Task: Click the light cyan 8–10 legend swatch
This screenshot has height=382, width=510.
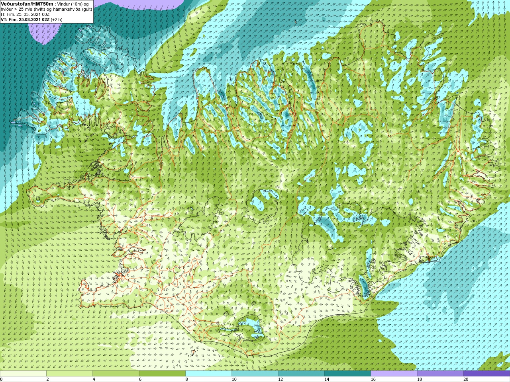Action: (x=208, y=374)
